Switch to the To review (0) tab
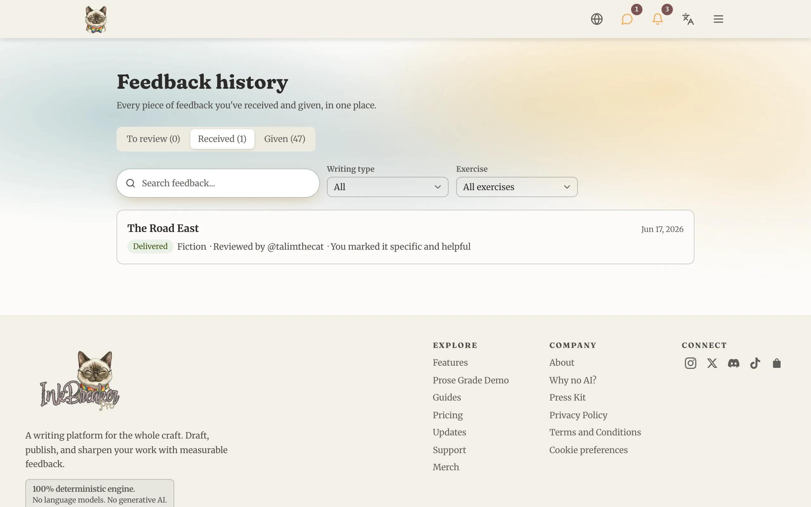Image resolution: width=811 pixels, height=507 pixels. coord(153,139)
